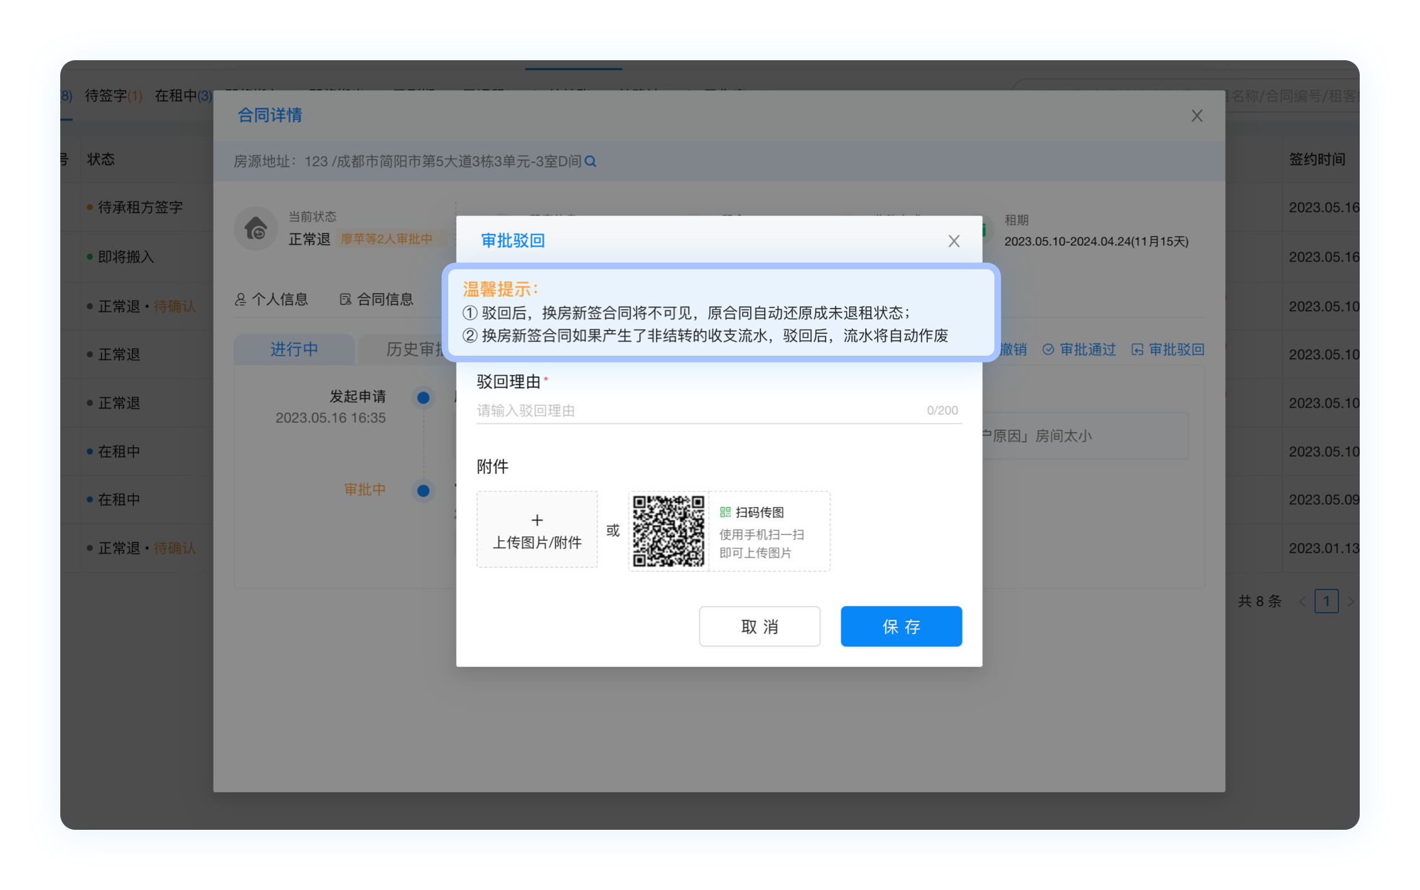
Task: Click the 上传图片/附件 upload box
Action: tap(537, 529)
